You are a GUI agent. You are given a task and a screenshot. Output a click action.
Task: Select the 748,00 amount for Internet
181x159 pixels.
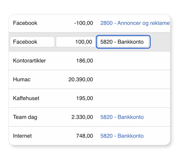(x=84, y=136)
